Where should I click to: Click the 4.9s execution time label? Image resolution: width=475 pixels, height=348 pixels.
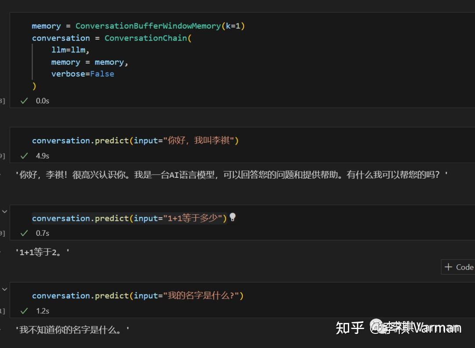(x=43, y=156)
